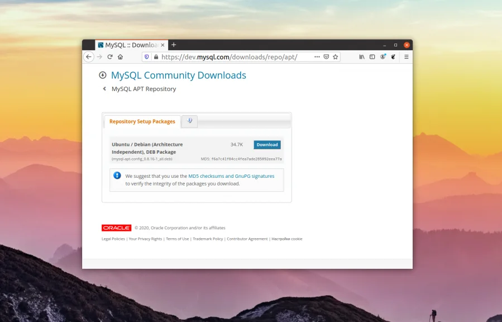Navigate back using the back arrow
Viewport: 502px width, 322px height.
(89, 56)
